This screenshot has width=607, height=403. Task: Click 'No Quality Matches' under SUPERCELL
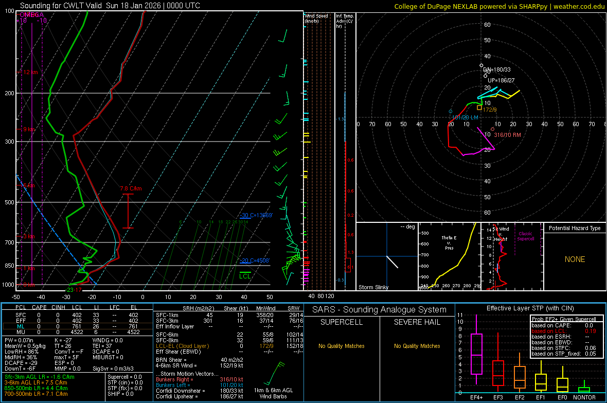pyautogui.click(x=342, y=346)
